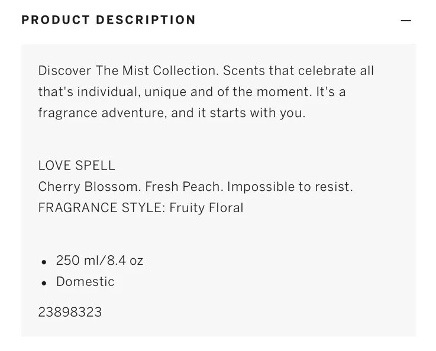Select the Fruity Floral style text
The image size is (436, 351).
(206, 208)
